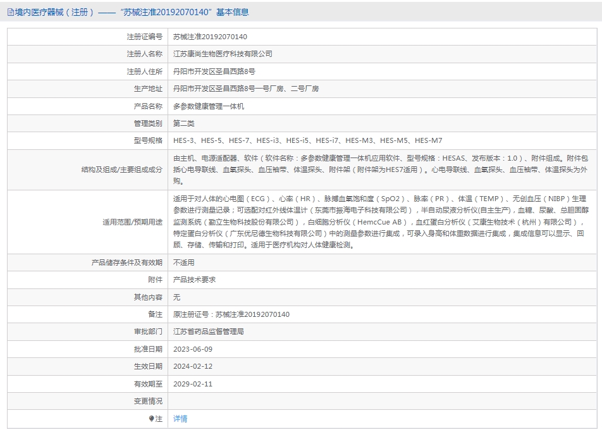Click the 备注 original registration number text

[231, 314]
